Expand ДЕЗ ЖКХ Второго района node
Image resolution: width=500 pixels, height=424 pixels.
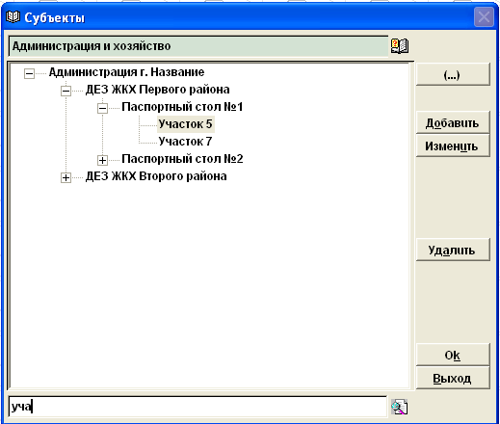pos(66,177)
